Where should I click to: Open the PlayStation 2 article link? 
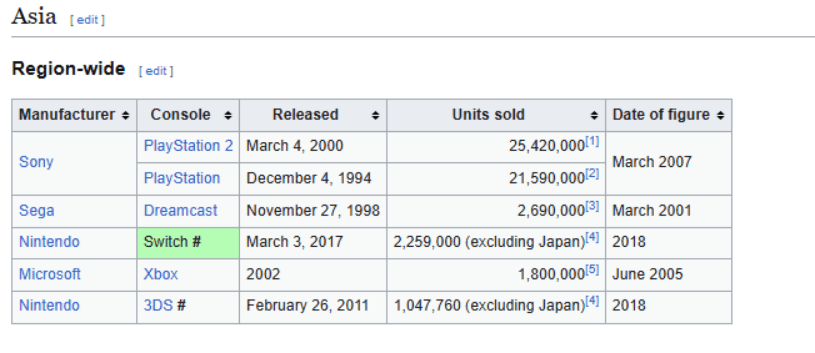[x=188, y=146]
